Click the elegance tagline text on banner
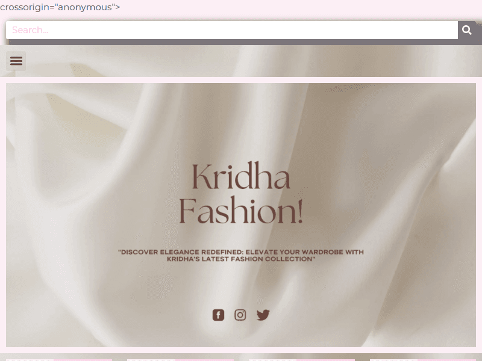Image resolution: width=482 pixels, height=361 pixels. tap(241, 256)
